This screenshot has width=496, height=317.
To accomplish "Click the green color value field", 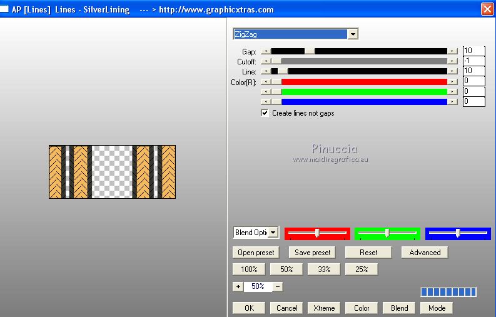I will click(473, 91).
